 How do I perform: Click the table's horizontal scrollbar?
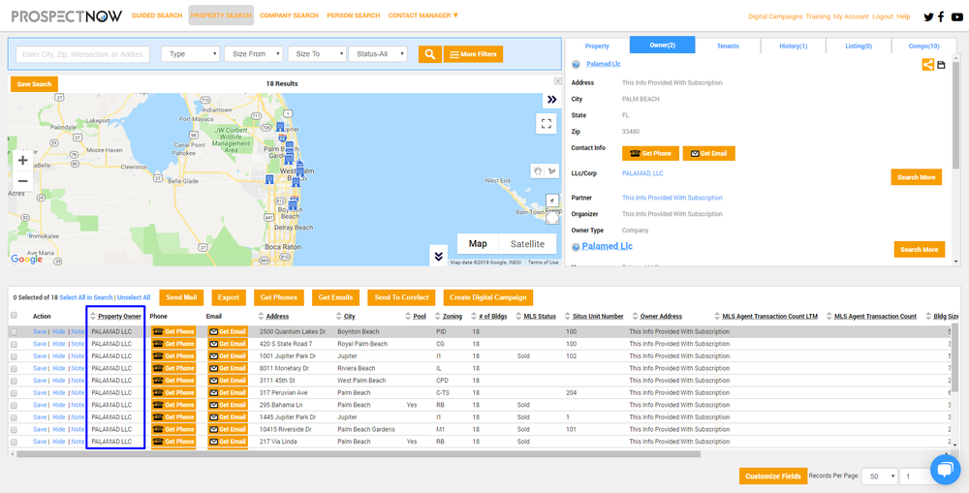tap(359, 454)
